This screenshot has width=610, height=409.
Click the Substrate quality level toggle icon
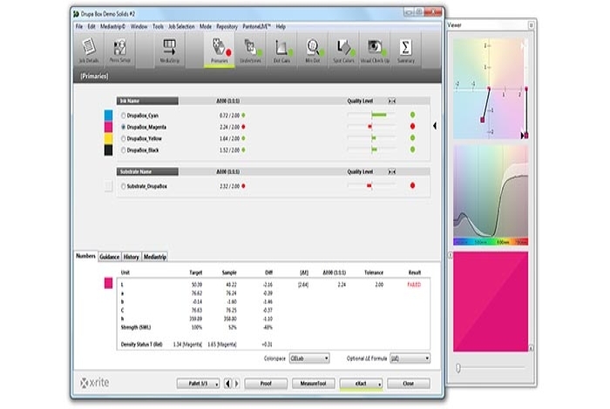392,171
